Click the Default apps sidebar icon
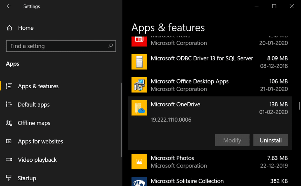The image size is (301, 186). pos(9,104)
